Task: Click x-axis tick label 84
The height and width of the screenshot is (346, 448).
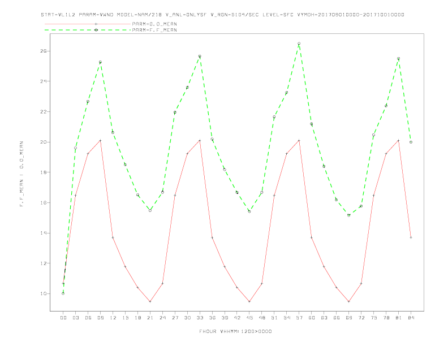Action: (411, 318)
